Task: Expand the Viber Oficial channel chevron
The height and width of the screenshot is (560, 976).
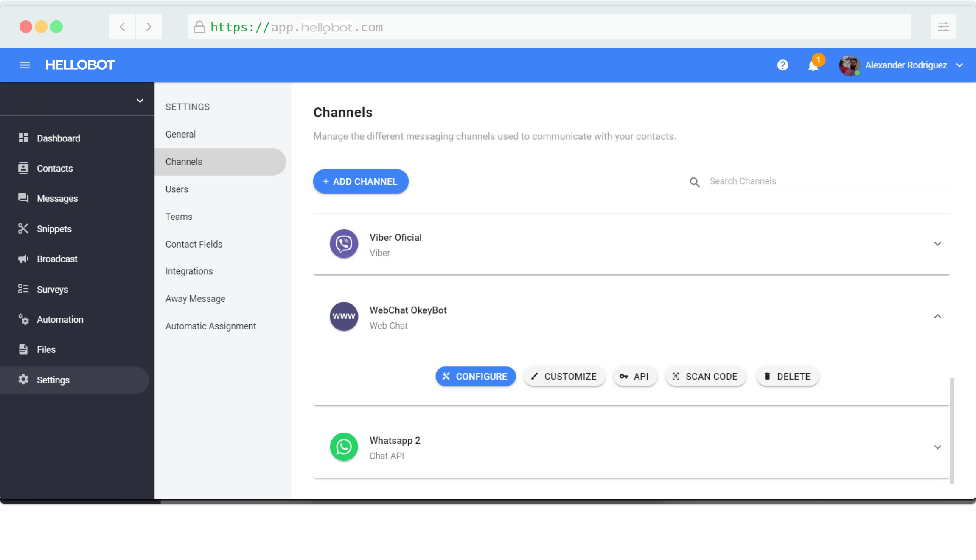Action: (x=937, y=244)
